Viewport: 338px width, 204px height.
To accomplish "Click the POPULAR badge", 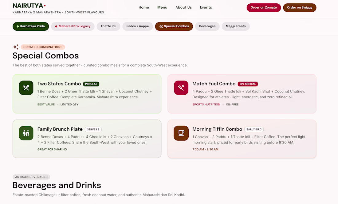I will point(91,84).
